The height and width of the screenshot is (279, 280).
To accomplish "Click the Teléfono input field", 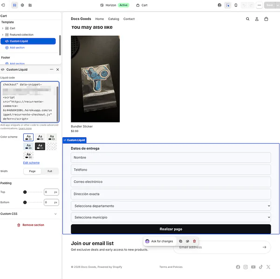I will coord(171,170).
